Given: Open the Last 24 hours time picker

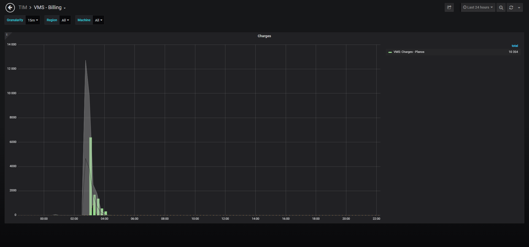Looking at the screenshot, I should point(478,7).
